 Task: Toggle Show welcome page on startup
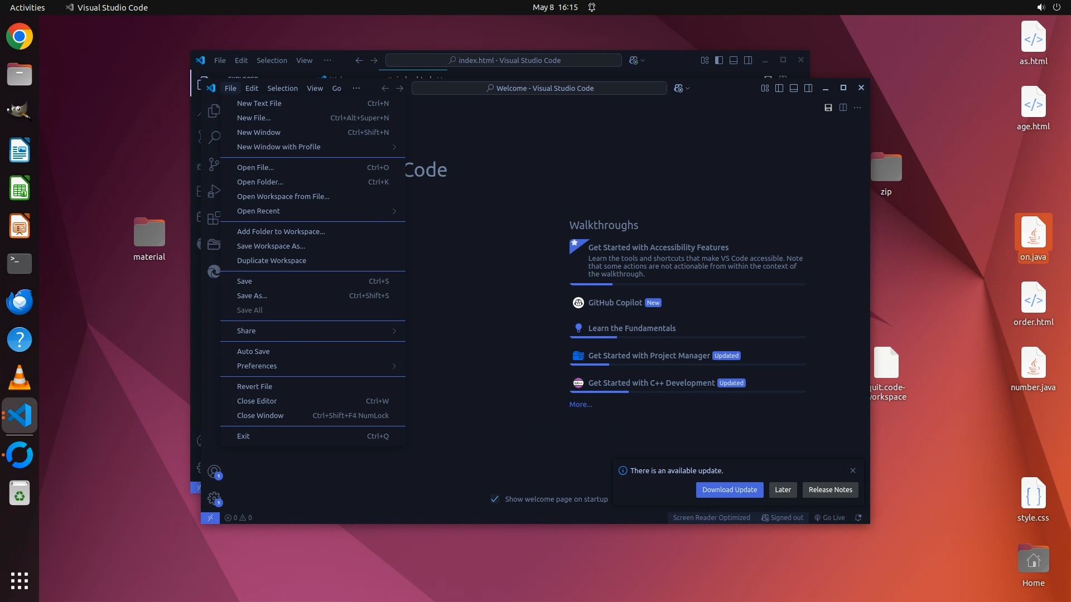[x=494, y=499]
